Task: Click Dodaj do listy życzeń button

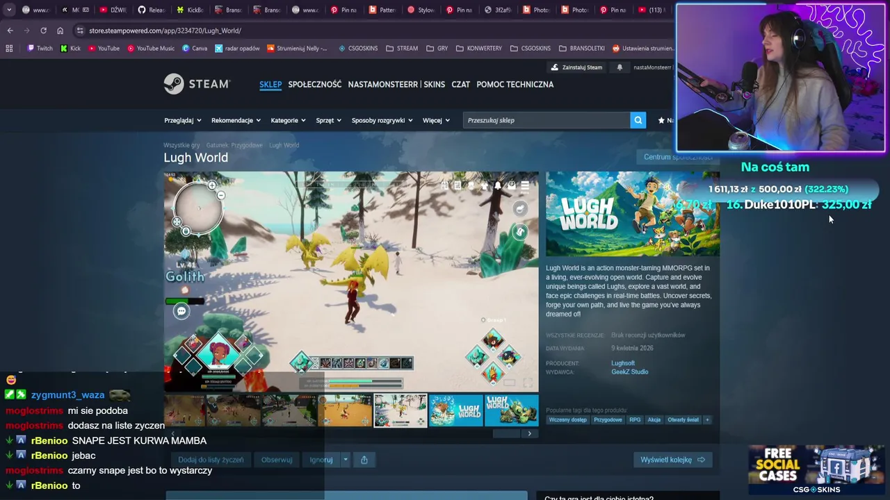Action: (x=211, y=460)
